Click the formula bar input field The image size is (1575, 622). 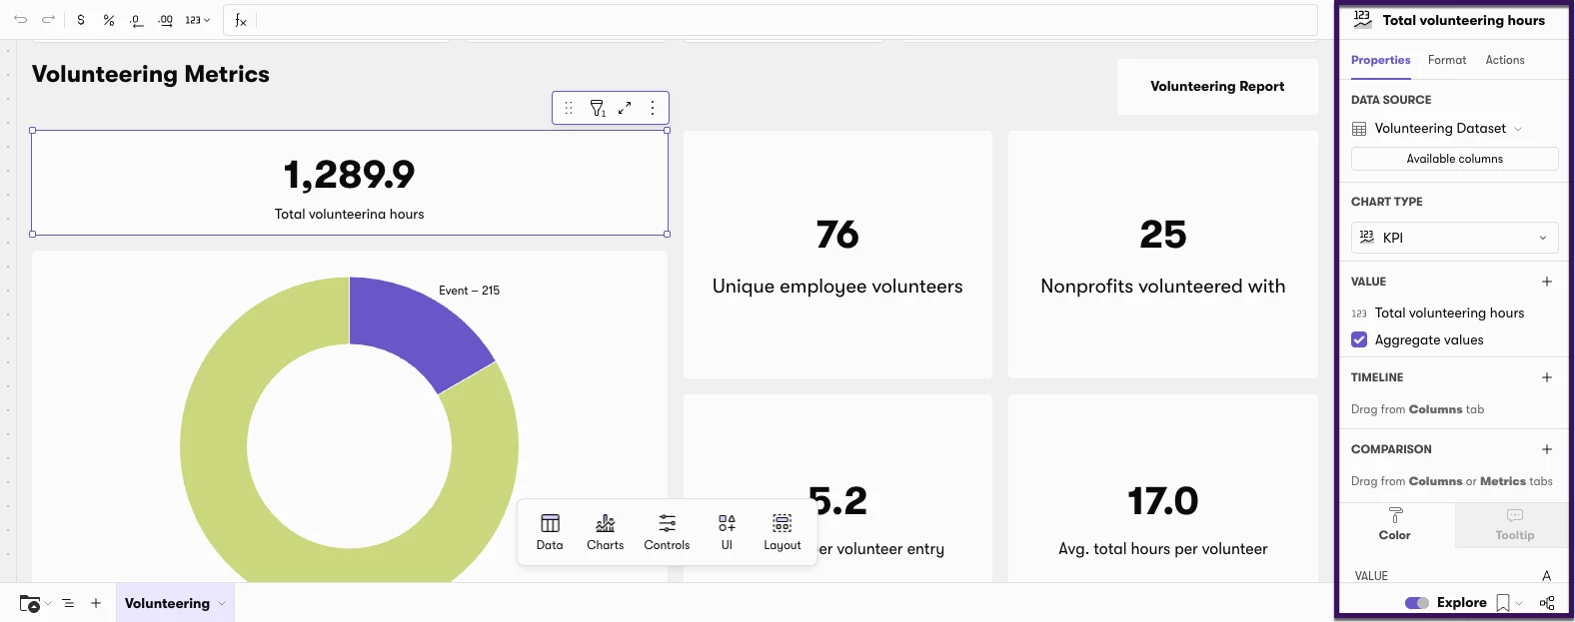click(x=785, y=20)
